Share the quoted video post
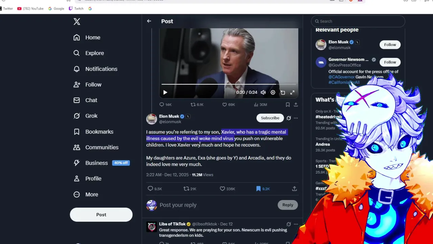433x244 pixels. click(x=296, y=104)
